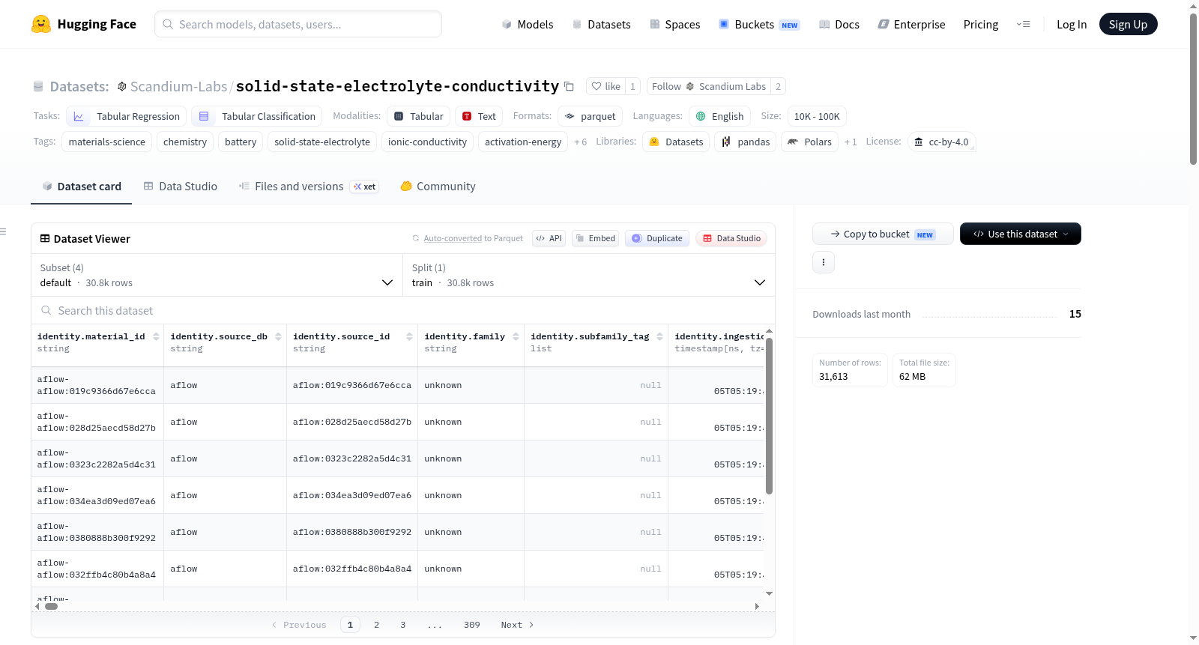Copy dataset name with the copy icon
The height and width of the screenshot is (645, 1199).
coord(569,87)
